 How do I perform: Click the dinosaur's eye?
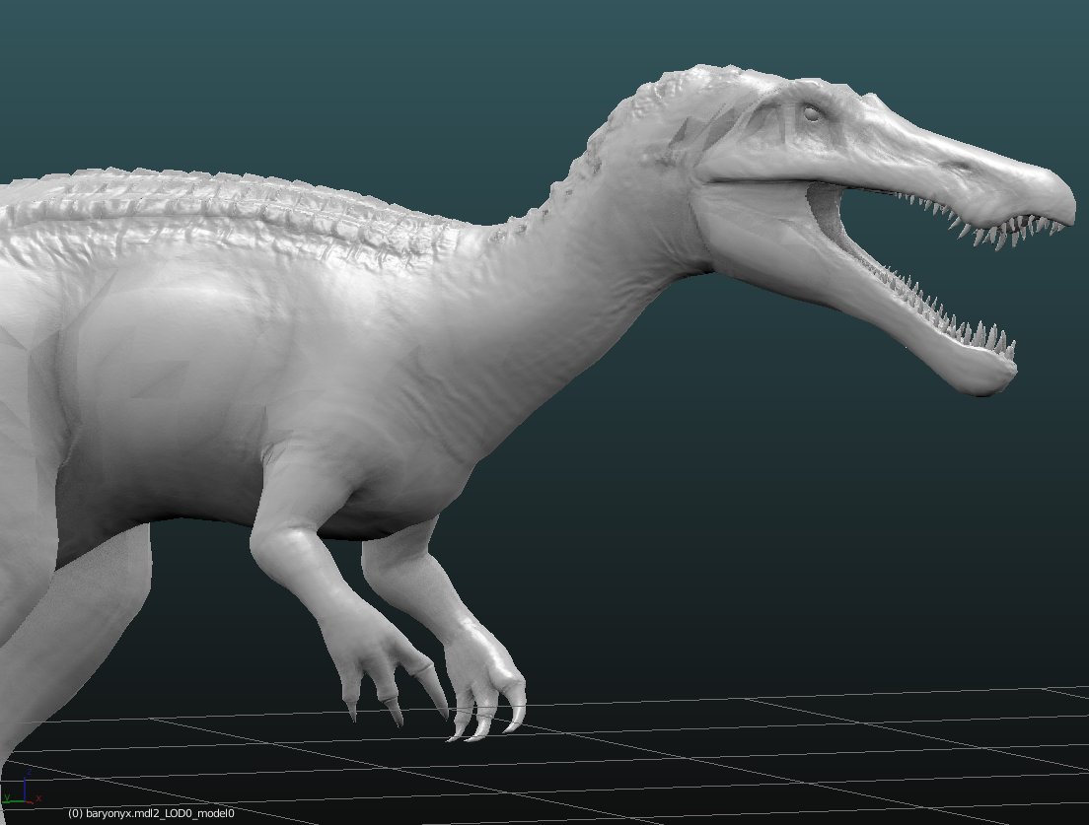[x=811, y=113]
